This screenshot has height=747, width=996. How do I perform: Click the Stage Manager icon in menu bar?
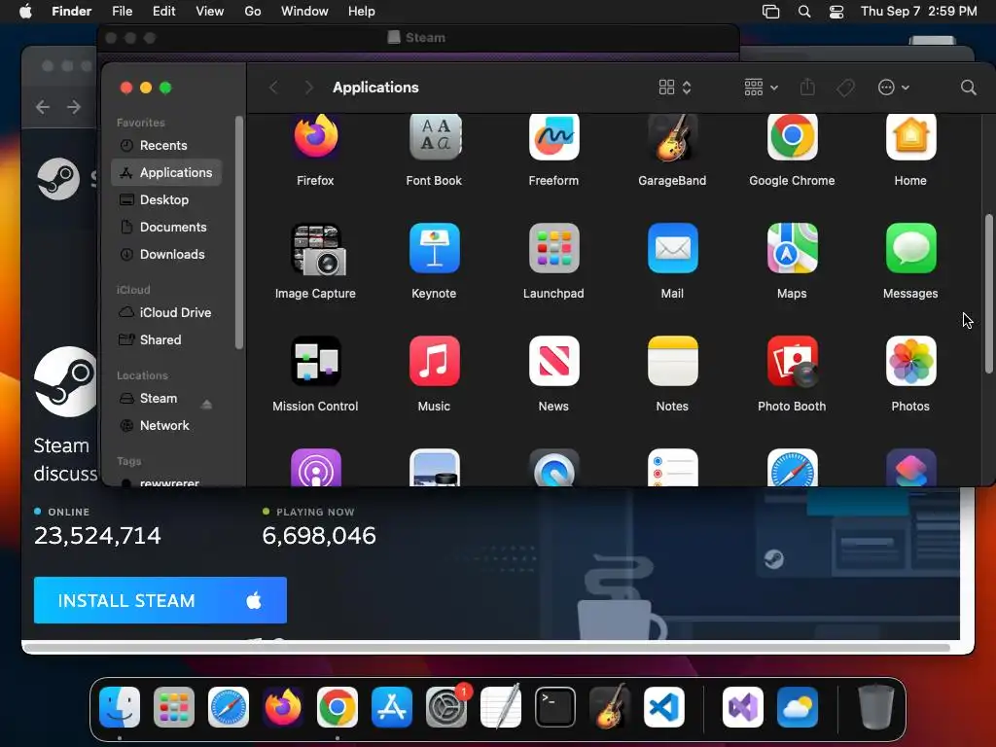pos(770,12)
